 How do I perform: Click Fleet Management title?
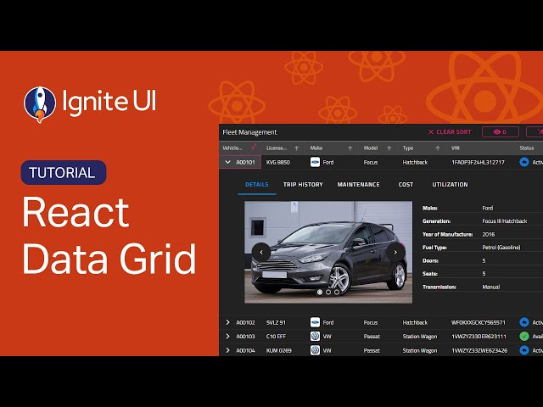tap(249, 132)
